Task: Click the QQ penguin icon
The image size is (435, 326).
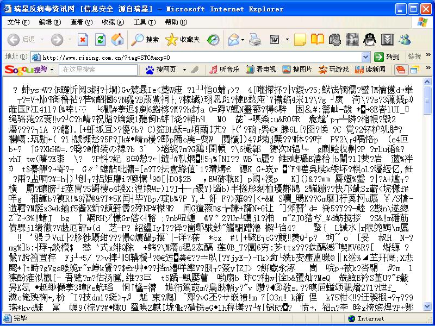Action: 370,39
